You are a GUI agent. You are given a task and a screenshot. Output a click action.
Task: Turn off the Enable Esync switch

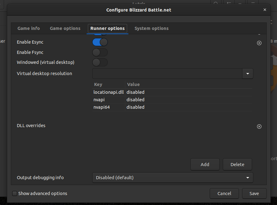click(x=100, y=42)
